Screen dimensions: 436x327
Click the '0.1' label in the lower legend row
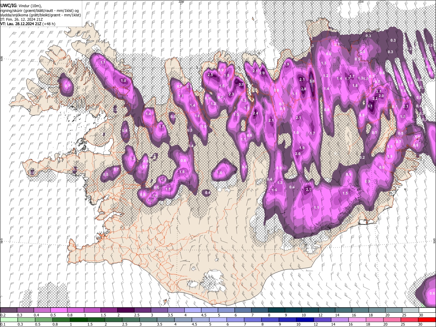[x=3, y=324]
